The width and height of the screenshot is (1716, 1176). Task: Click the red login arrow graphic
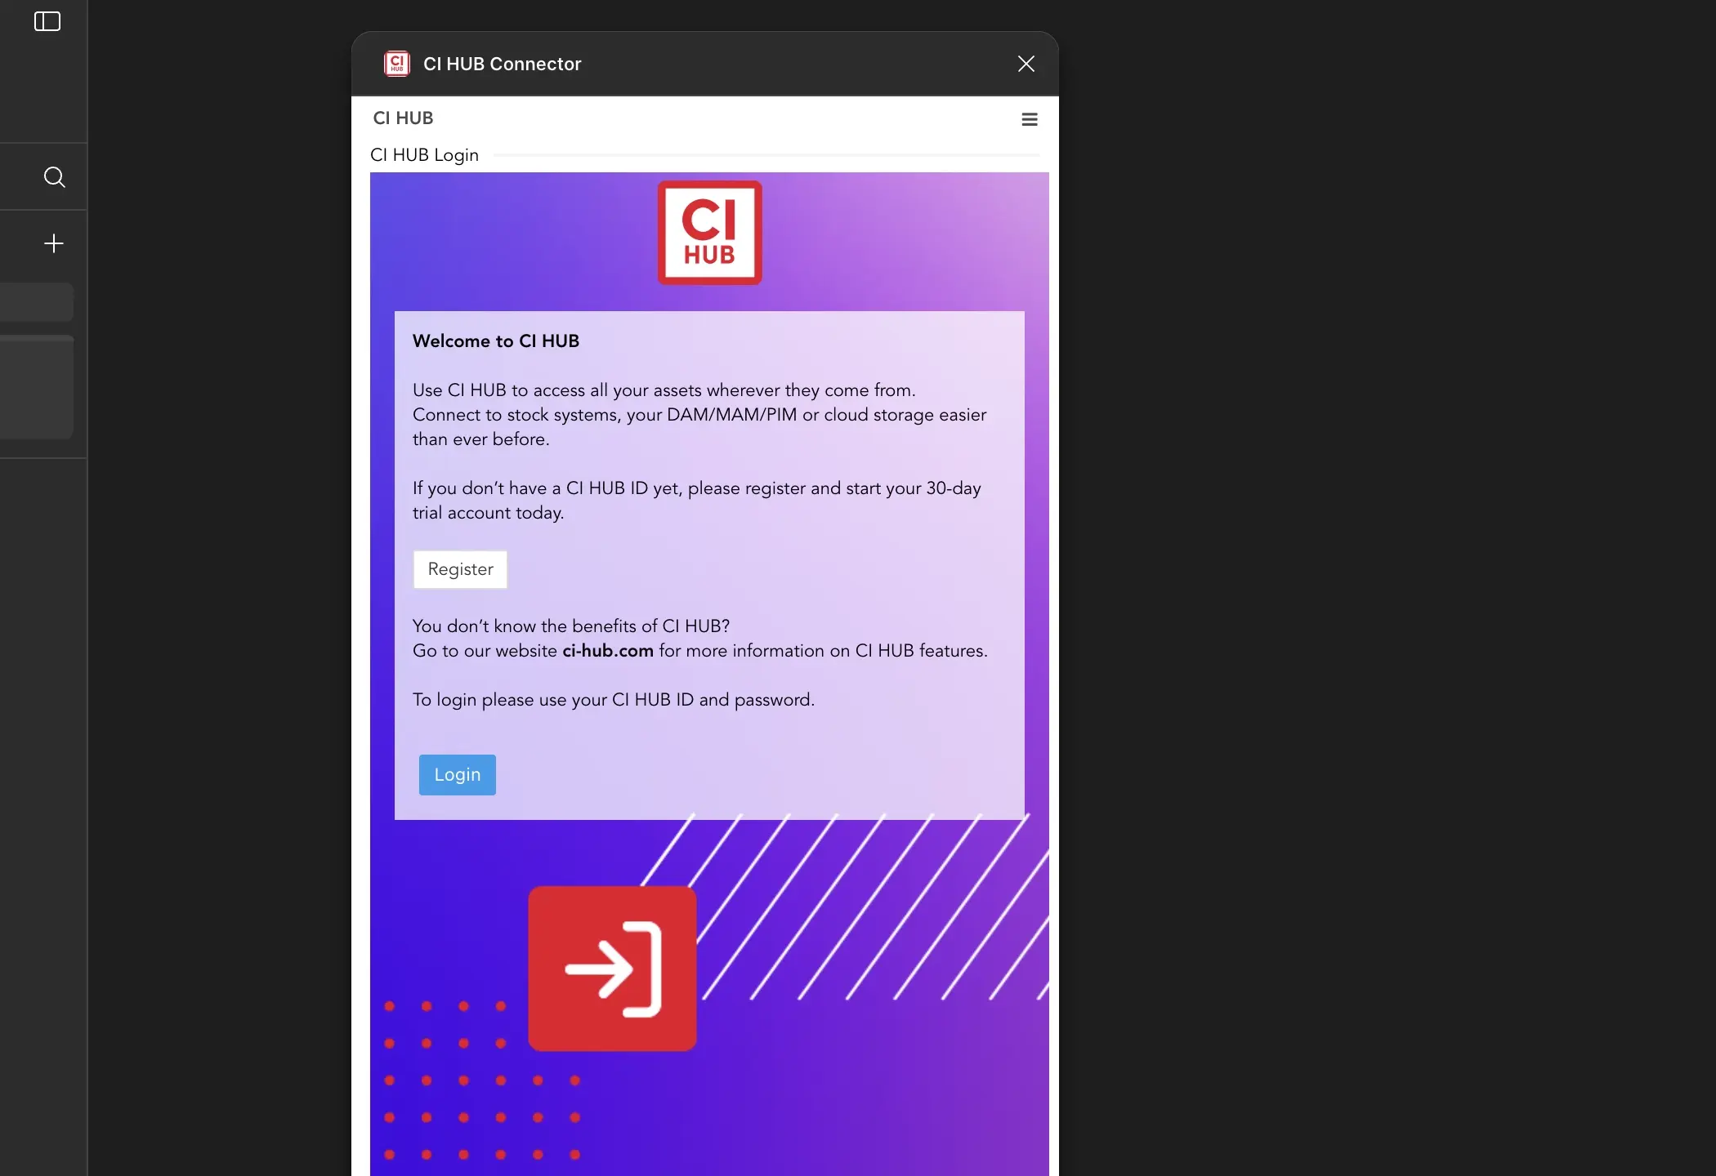613,969
